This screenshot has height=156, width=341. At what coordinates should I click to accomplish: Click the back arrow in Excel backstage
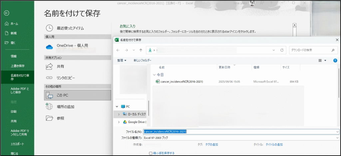6,13
